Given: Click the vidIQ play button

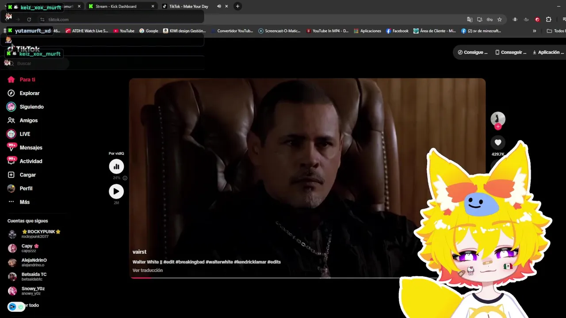Looking at the screenshot, I should point(116,191).
